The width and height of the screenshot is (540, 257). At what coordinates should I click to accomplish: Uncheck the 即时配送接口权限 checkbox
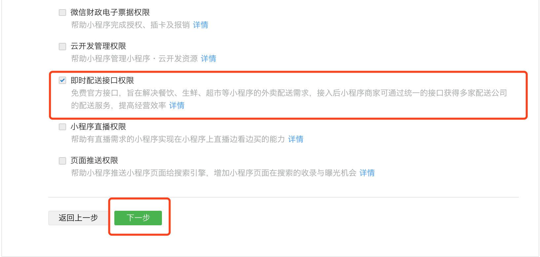62,80
